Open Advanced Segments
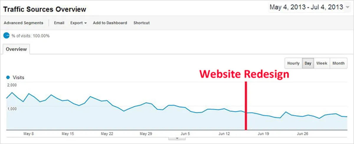Viewport: 354px width, 144px height. 23,23
